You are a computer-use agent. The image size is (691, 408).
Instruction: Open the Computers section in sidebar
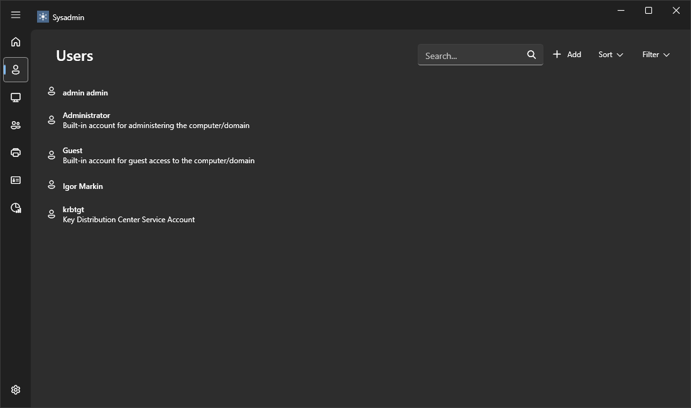(x=16, y=97)
